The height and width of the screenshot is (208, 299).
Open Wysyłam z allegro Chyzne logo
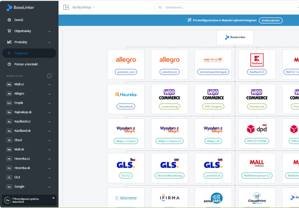pyautogui.click(x=126, y=129)
